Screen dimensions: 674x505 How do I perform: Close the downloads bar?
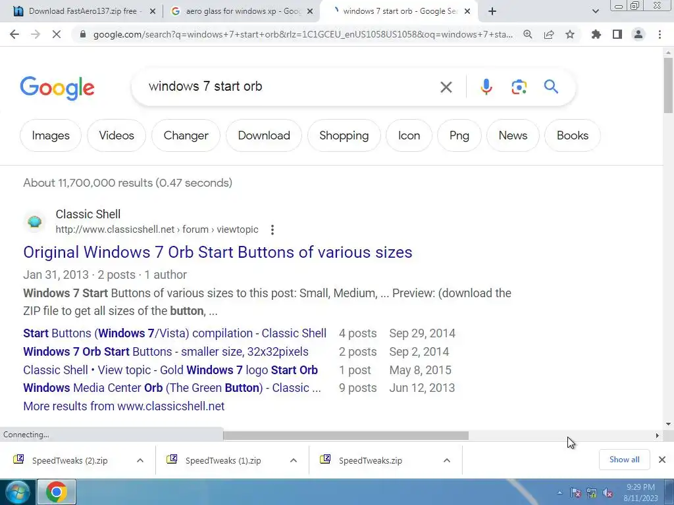pos(662,460)
